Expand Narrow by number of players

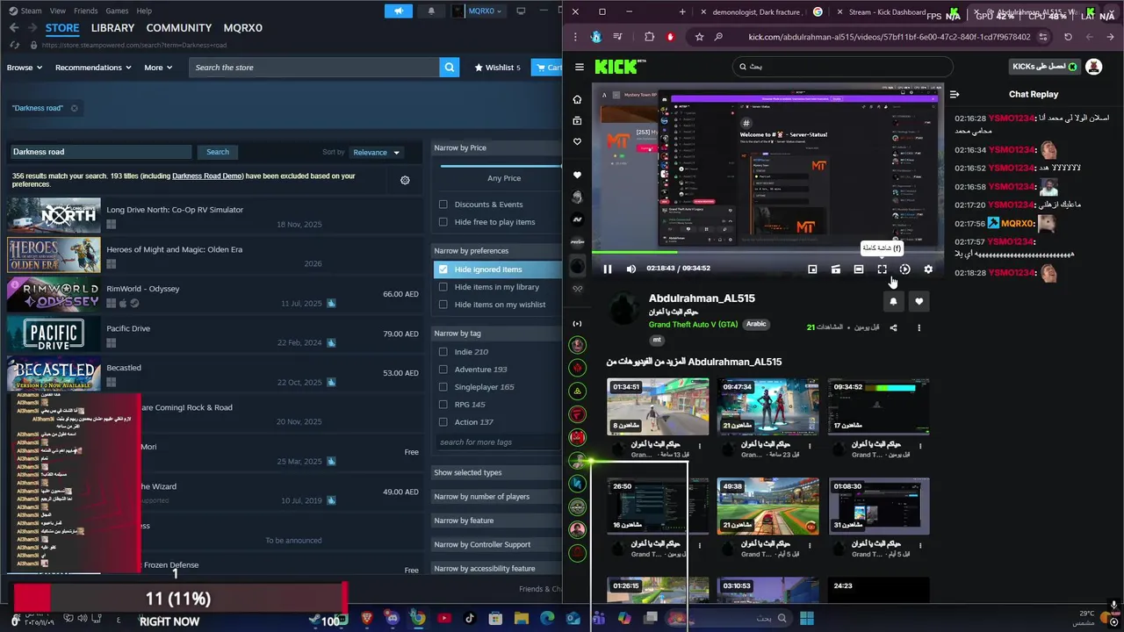[497, 497]
